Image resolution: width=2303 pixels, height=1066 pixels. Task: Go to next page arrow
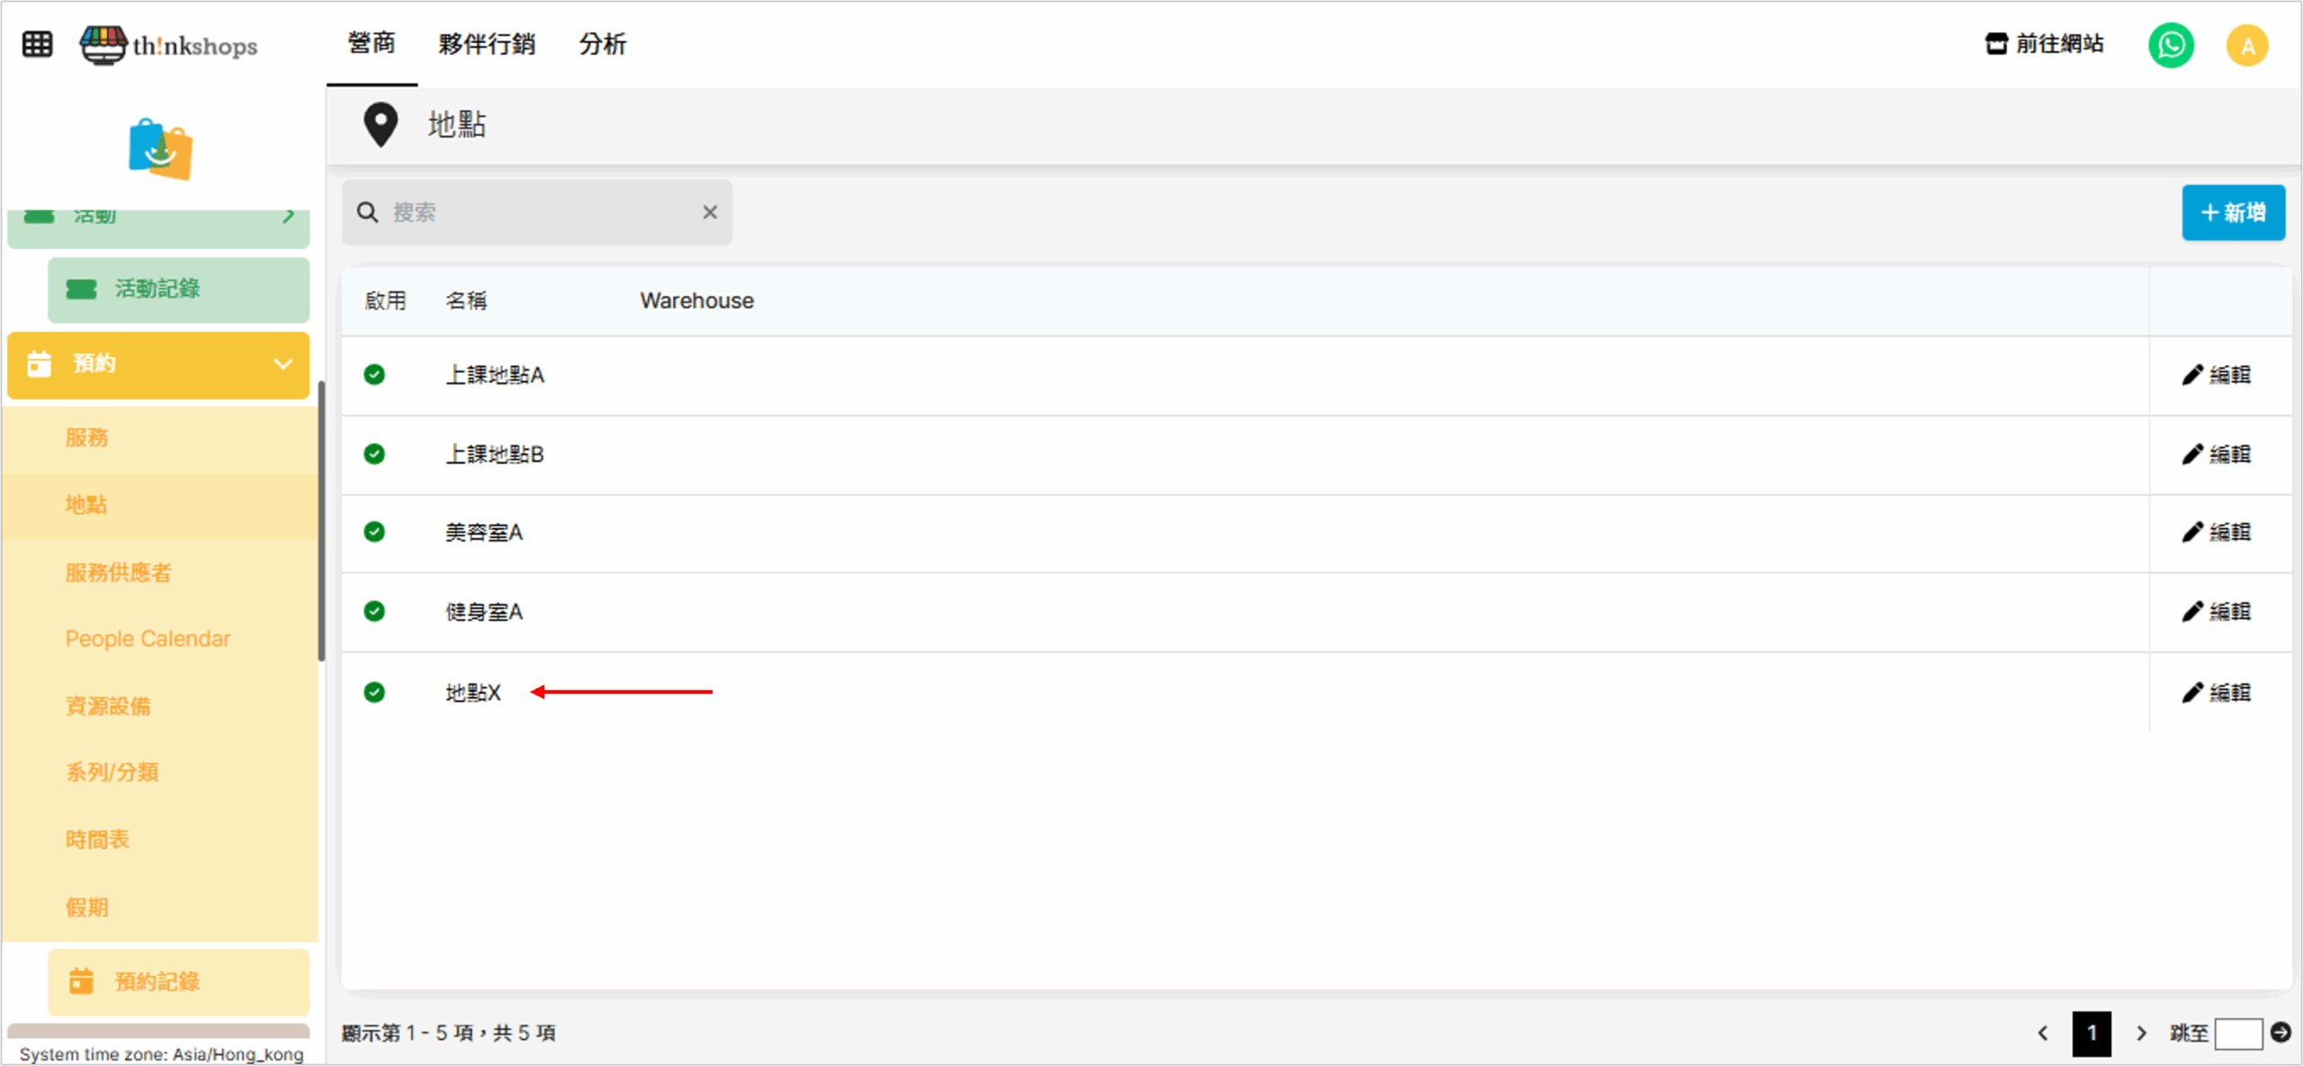[2141, 1033]
